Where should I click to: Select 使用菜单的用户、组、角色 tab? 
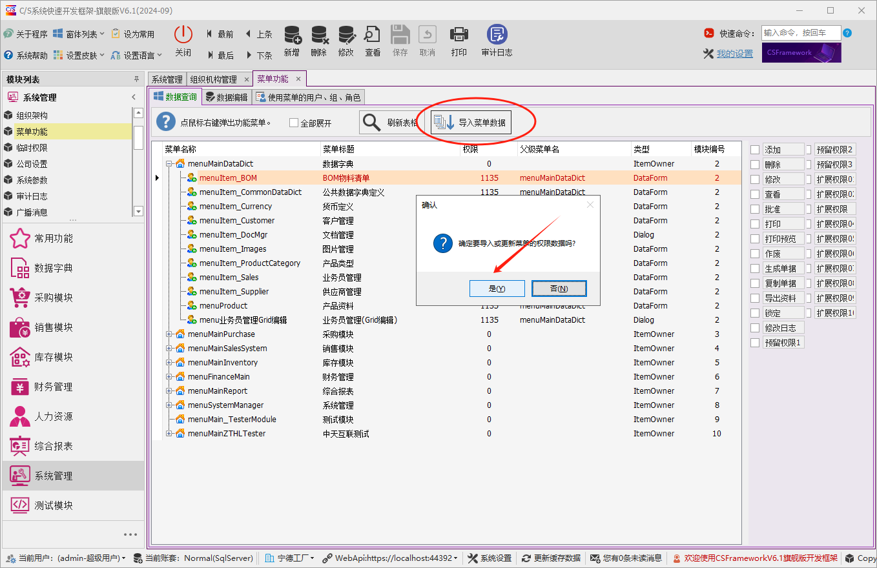pos(309,97)
